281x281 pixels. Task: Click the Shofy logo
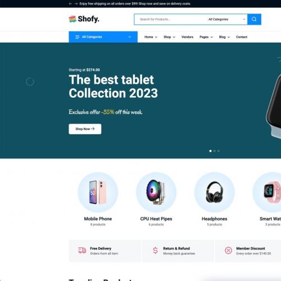pyautogui.click(x=84, y=19)
